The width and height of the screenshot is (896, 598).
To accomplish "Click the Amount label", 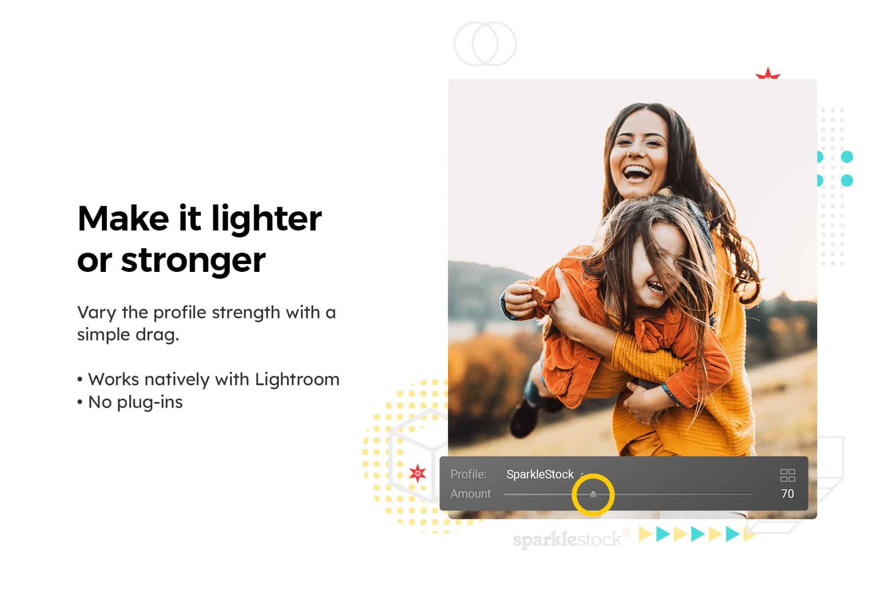I will coord(471,494).
